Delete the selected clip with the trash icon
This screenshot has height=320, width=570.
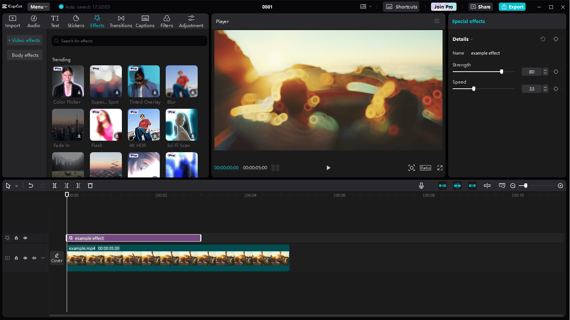point(90,186)
